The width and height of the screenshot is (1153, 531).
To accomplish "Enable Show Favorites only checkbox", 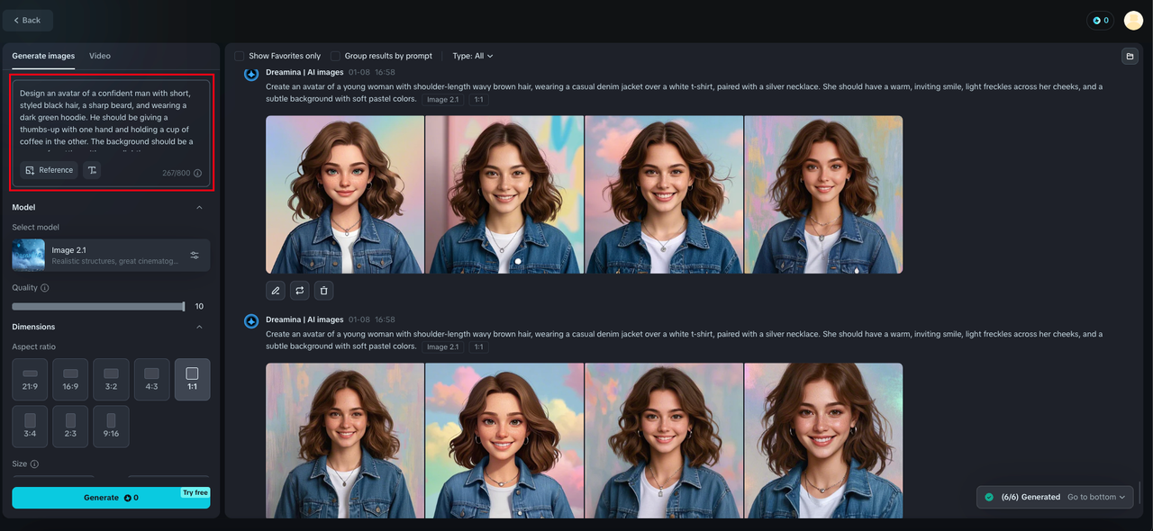I will (240, 56).
